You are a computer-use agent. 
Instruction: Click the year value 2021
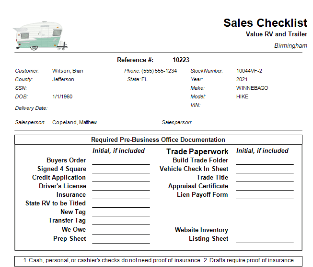242,79
